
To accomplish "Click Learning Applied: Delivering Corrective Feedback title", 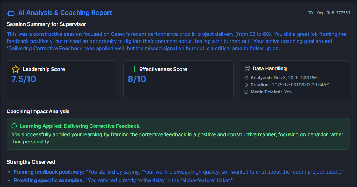I will pyautogui.click(x=80, y=126).
